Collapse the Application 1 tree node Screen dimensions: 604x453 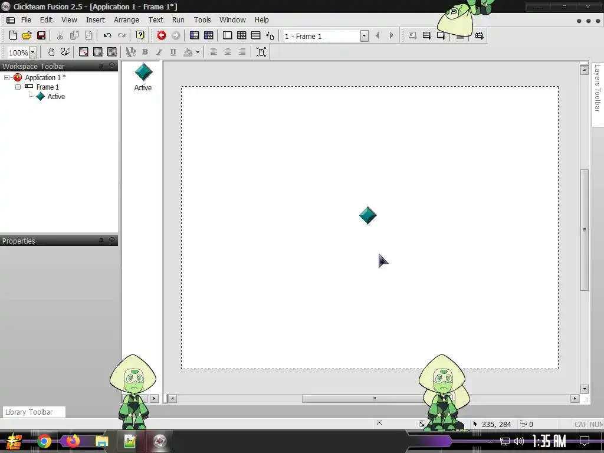(6, 77)
